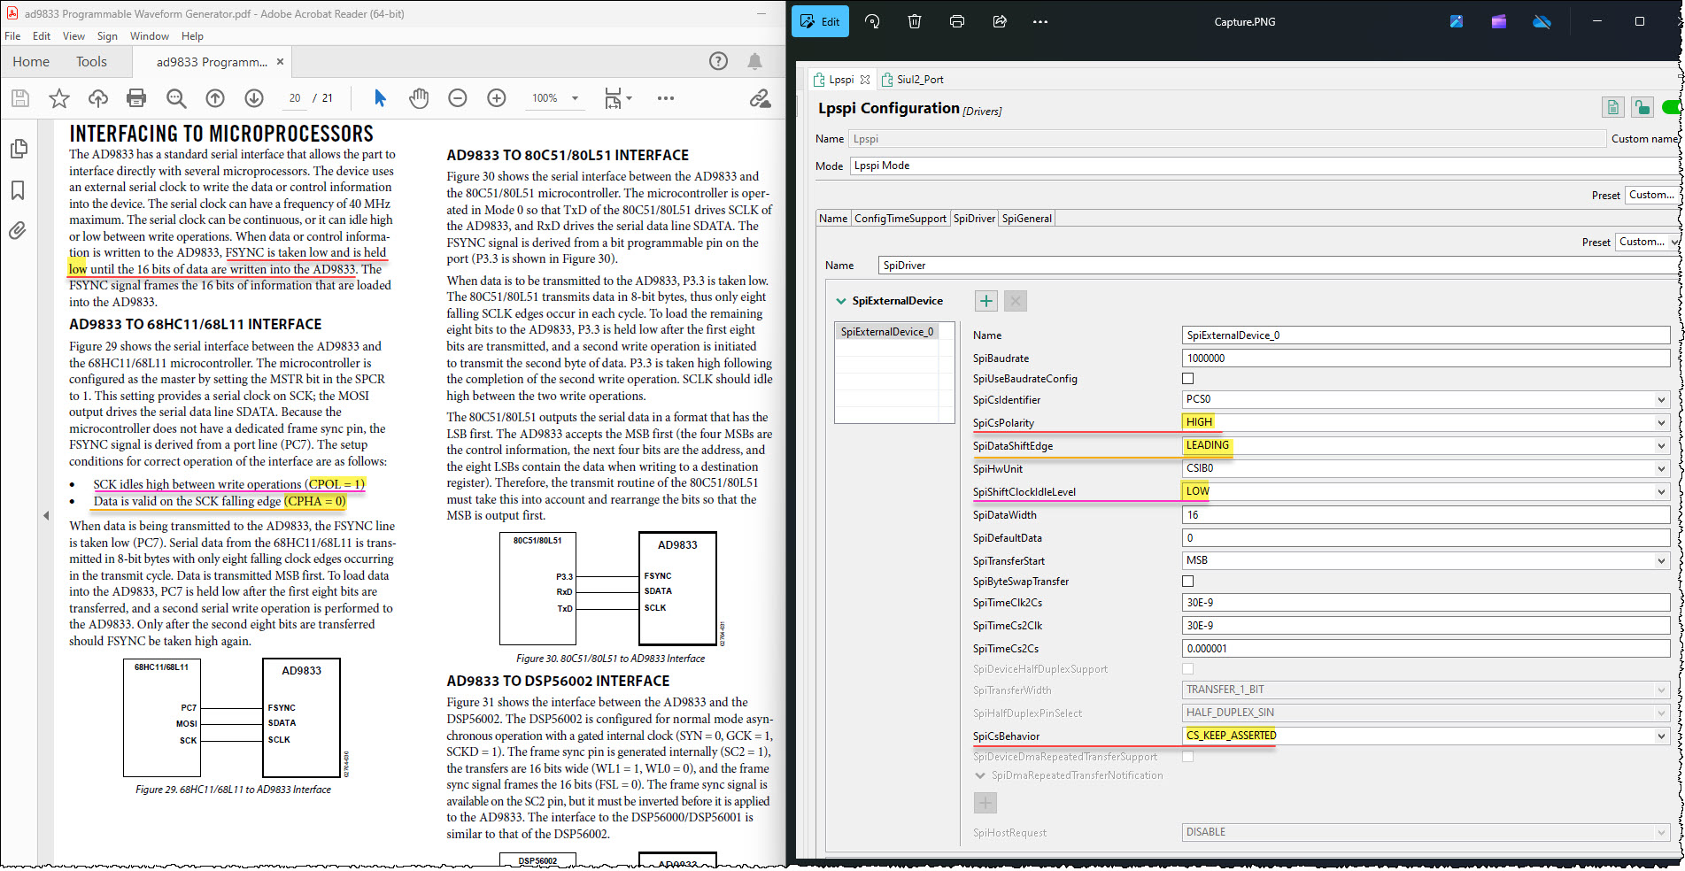Screen dimensions: 1685x871
Task: Open the attachments paperclip panel
Action: click(18, 231)
